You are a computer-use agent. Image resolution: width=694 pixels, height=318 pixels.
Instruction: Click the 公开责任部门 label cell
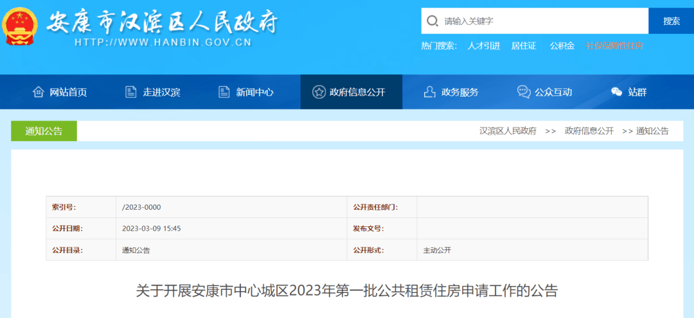pos(382,207)
